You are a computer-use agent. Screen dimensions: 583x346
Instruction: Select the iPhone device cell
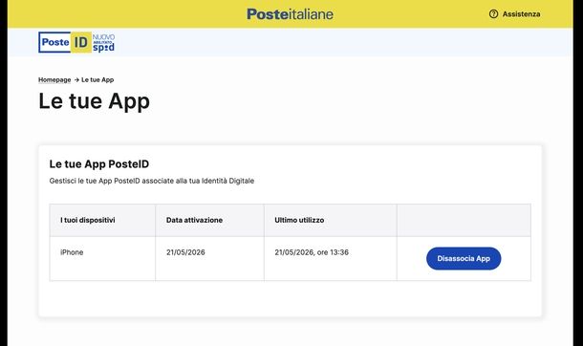[102, 258]
